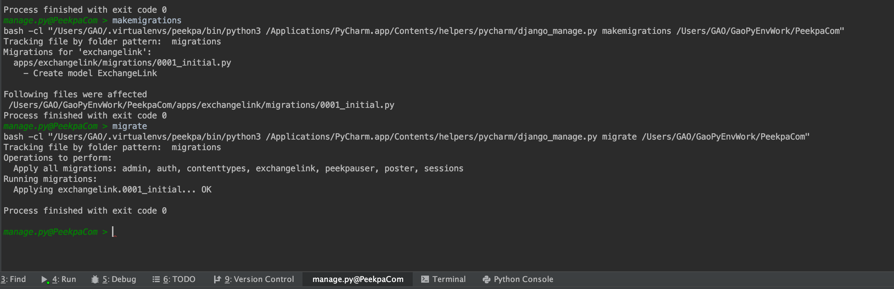Click the Version Control branch icon

217,279
